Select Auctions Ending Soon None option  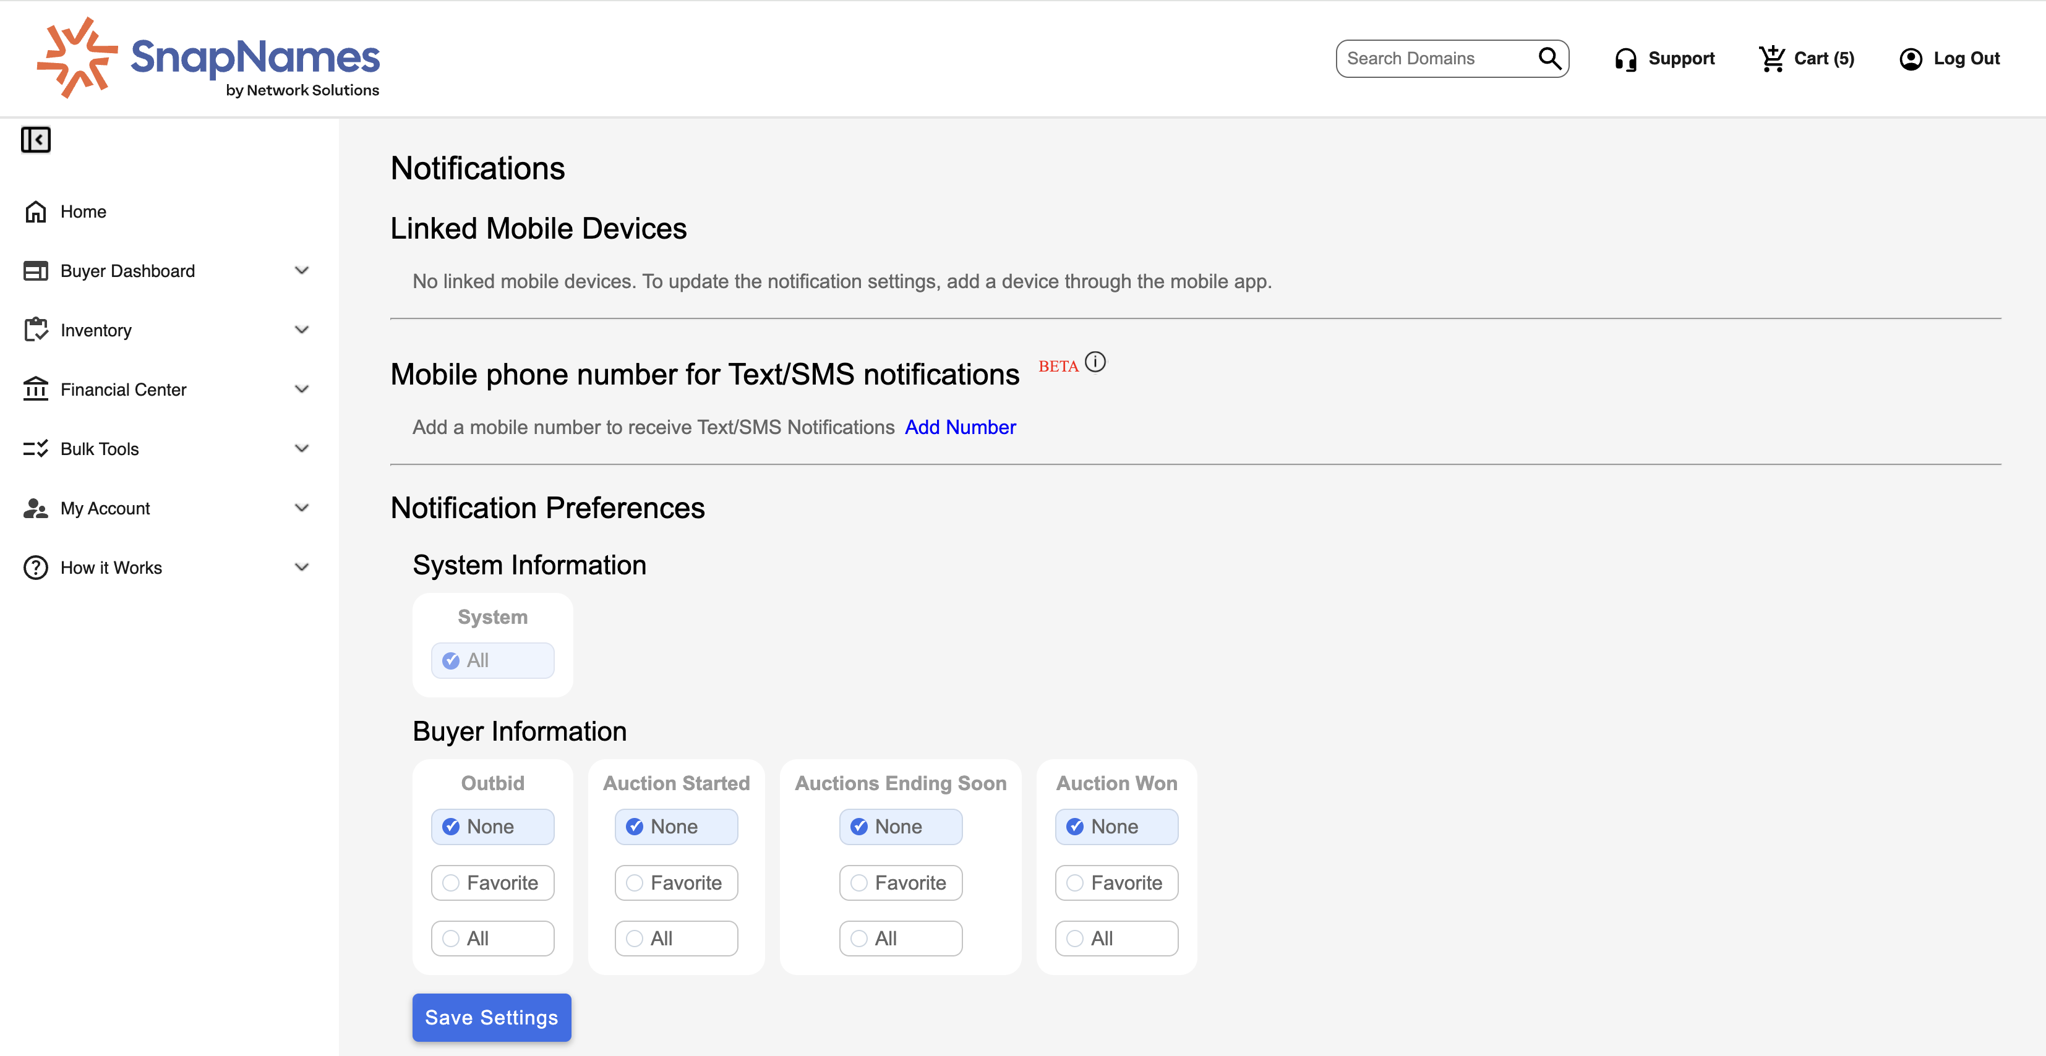click(901, 827)
